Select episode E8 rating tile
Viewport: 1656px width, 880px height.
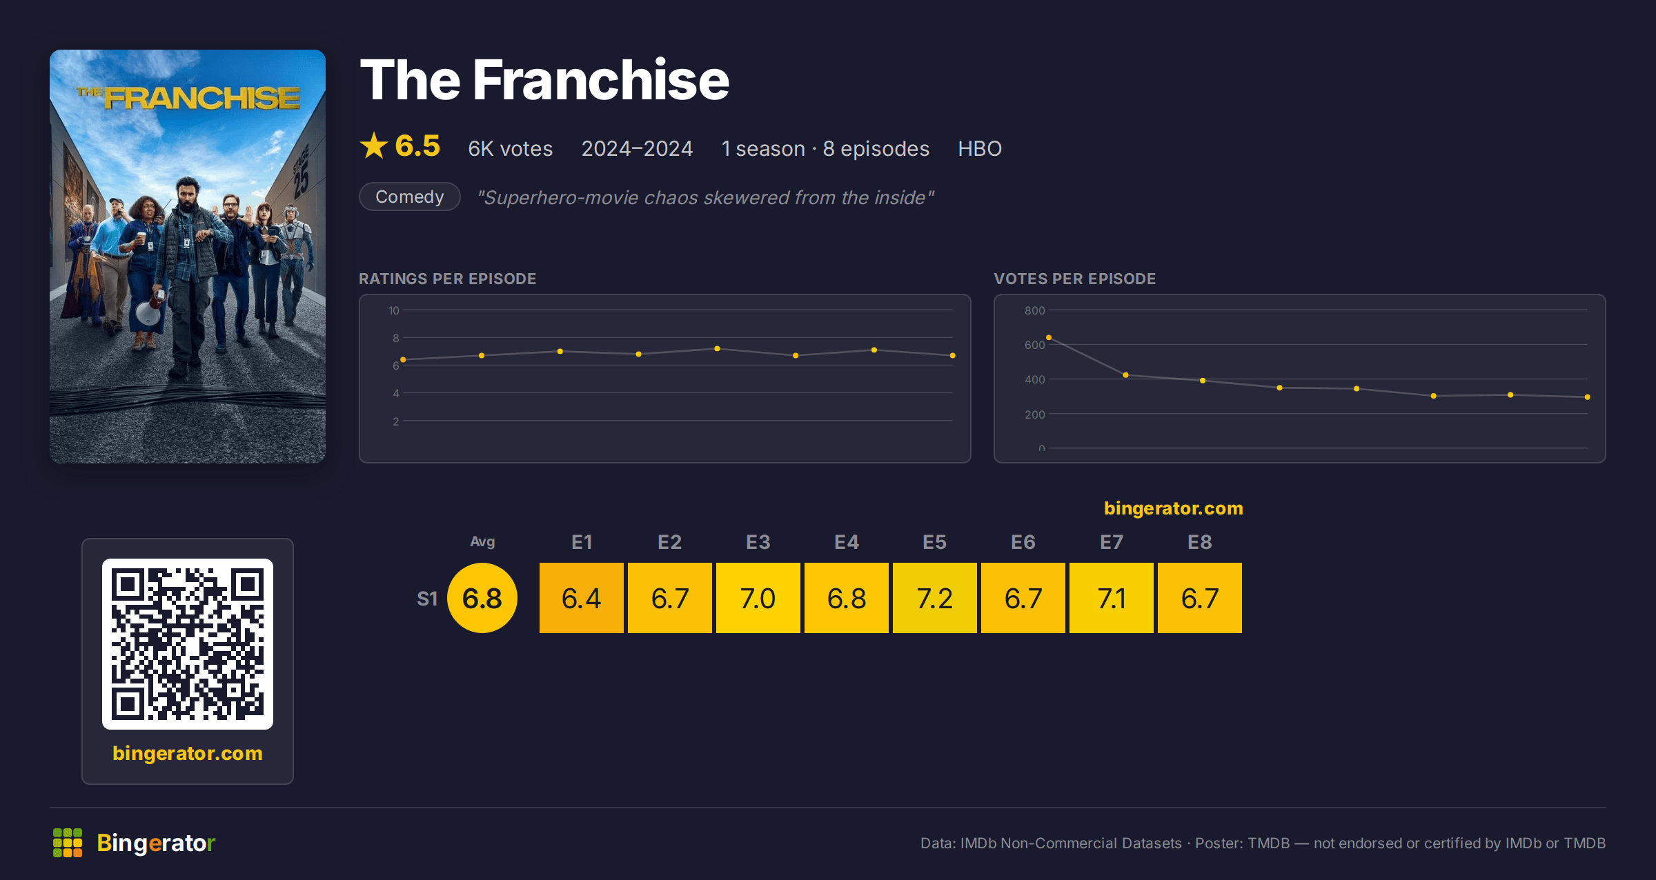(1200, 598)
